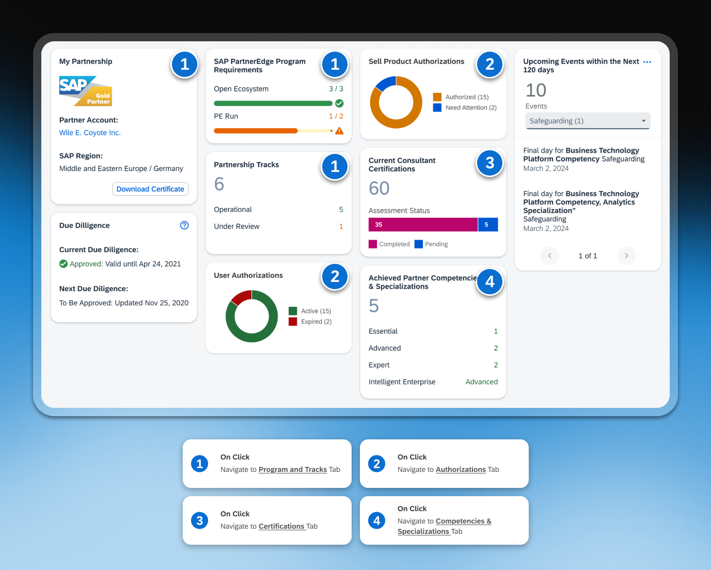Click the Completed bar segment showing 35
Image resolution: width=711 pixels, height=570 pixels.
pos(423,225)
